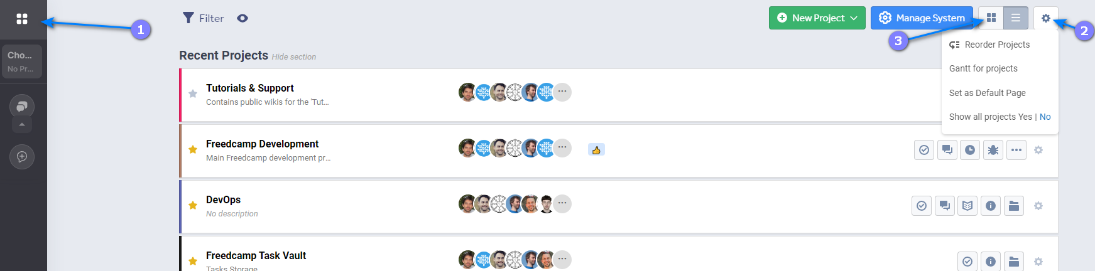Open the Files folder icon for DevOps
The width and height of the screenshot is (1095, 271).
(x=1014, y=206)
